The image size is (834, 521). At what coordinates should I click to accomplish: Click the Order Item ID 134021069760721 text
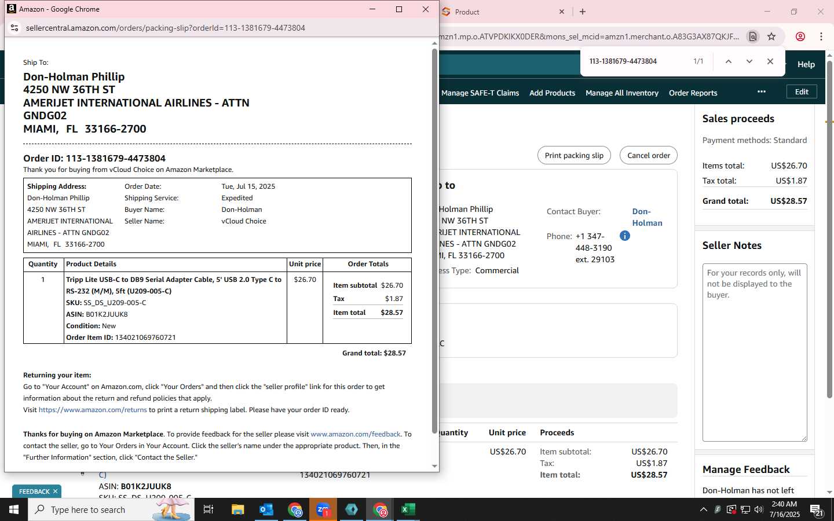pyautogui.click(x=121, y=337)
